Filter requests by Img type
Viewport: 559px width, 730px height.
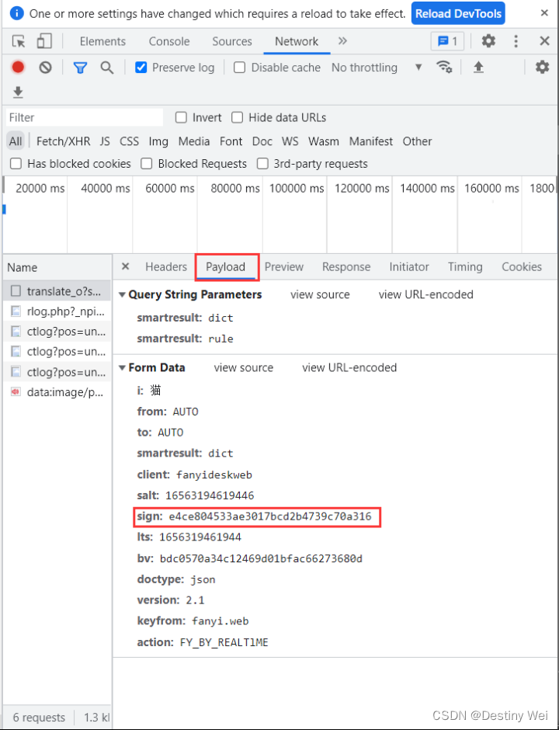click(158, 141)
